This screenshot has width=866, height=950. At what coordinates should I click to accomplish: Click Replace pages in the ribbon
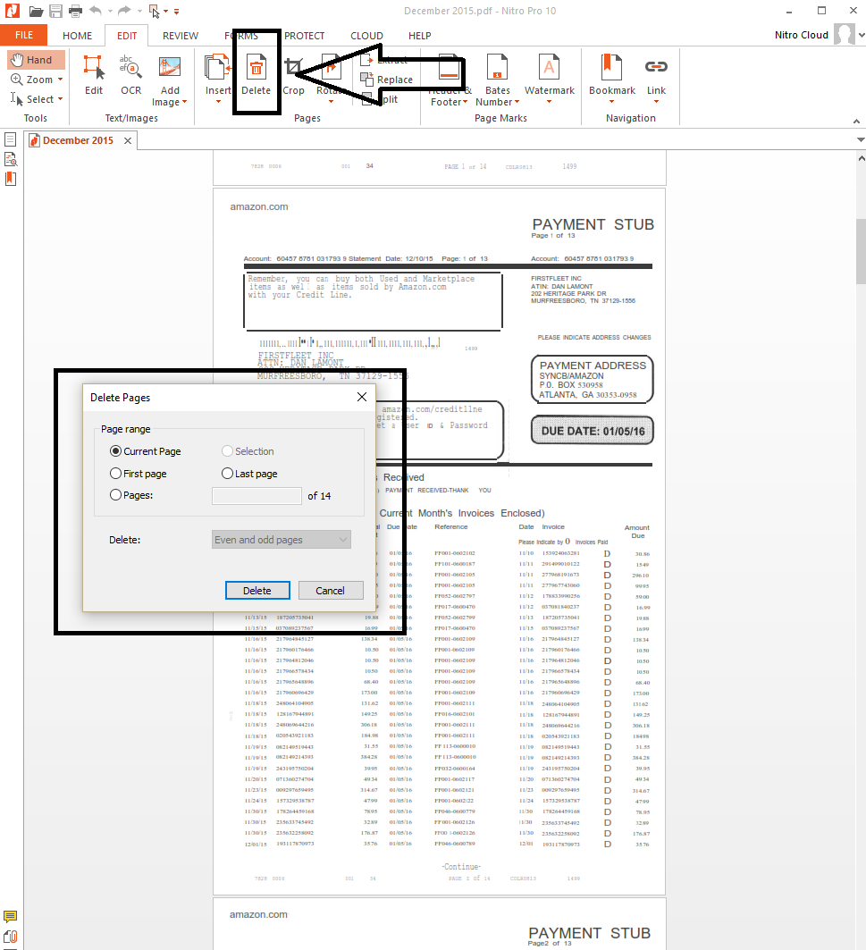[387, 80]
